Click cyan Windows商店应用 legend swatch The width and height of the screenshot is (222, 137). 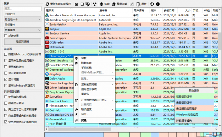click(x=194, y=114)
